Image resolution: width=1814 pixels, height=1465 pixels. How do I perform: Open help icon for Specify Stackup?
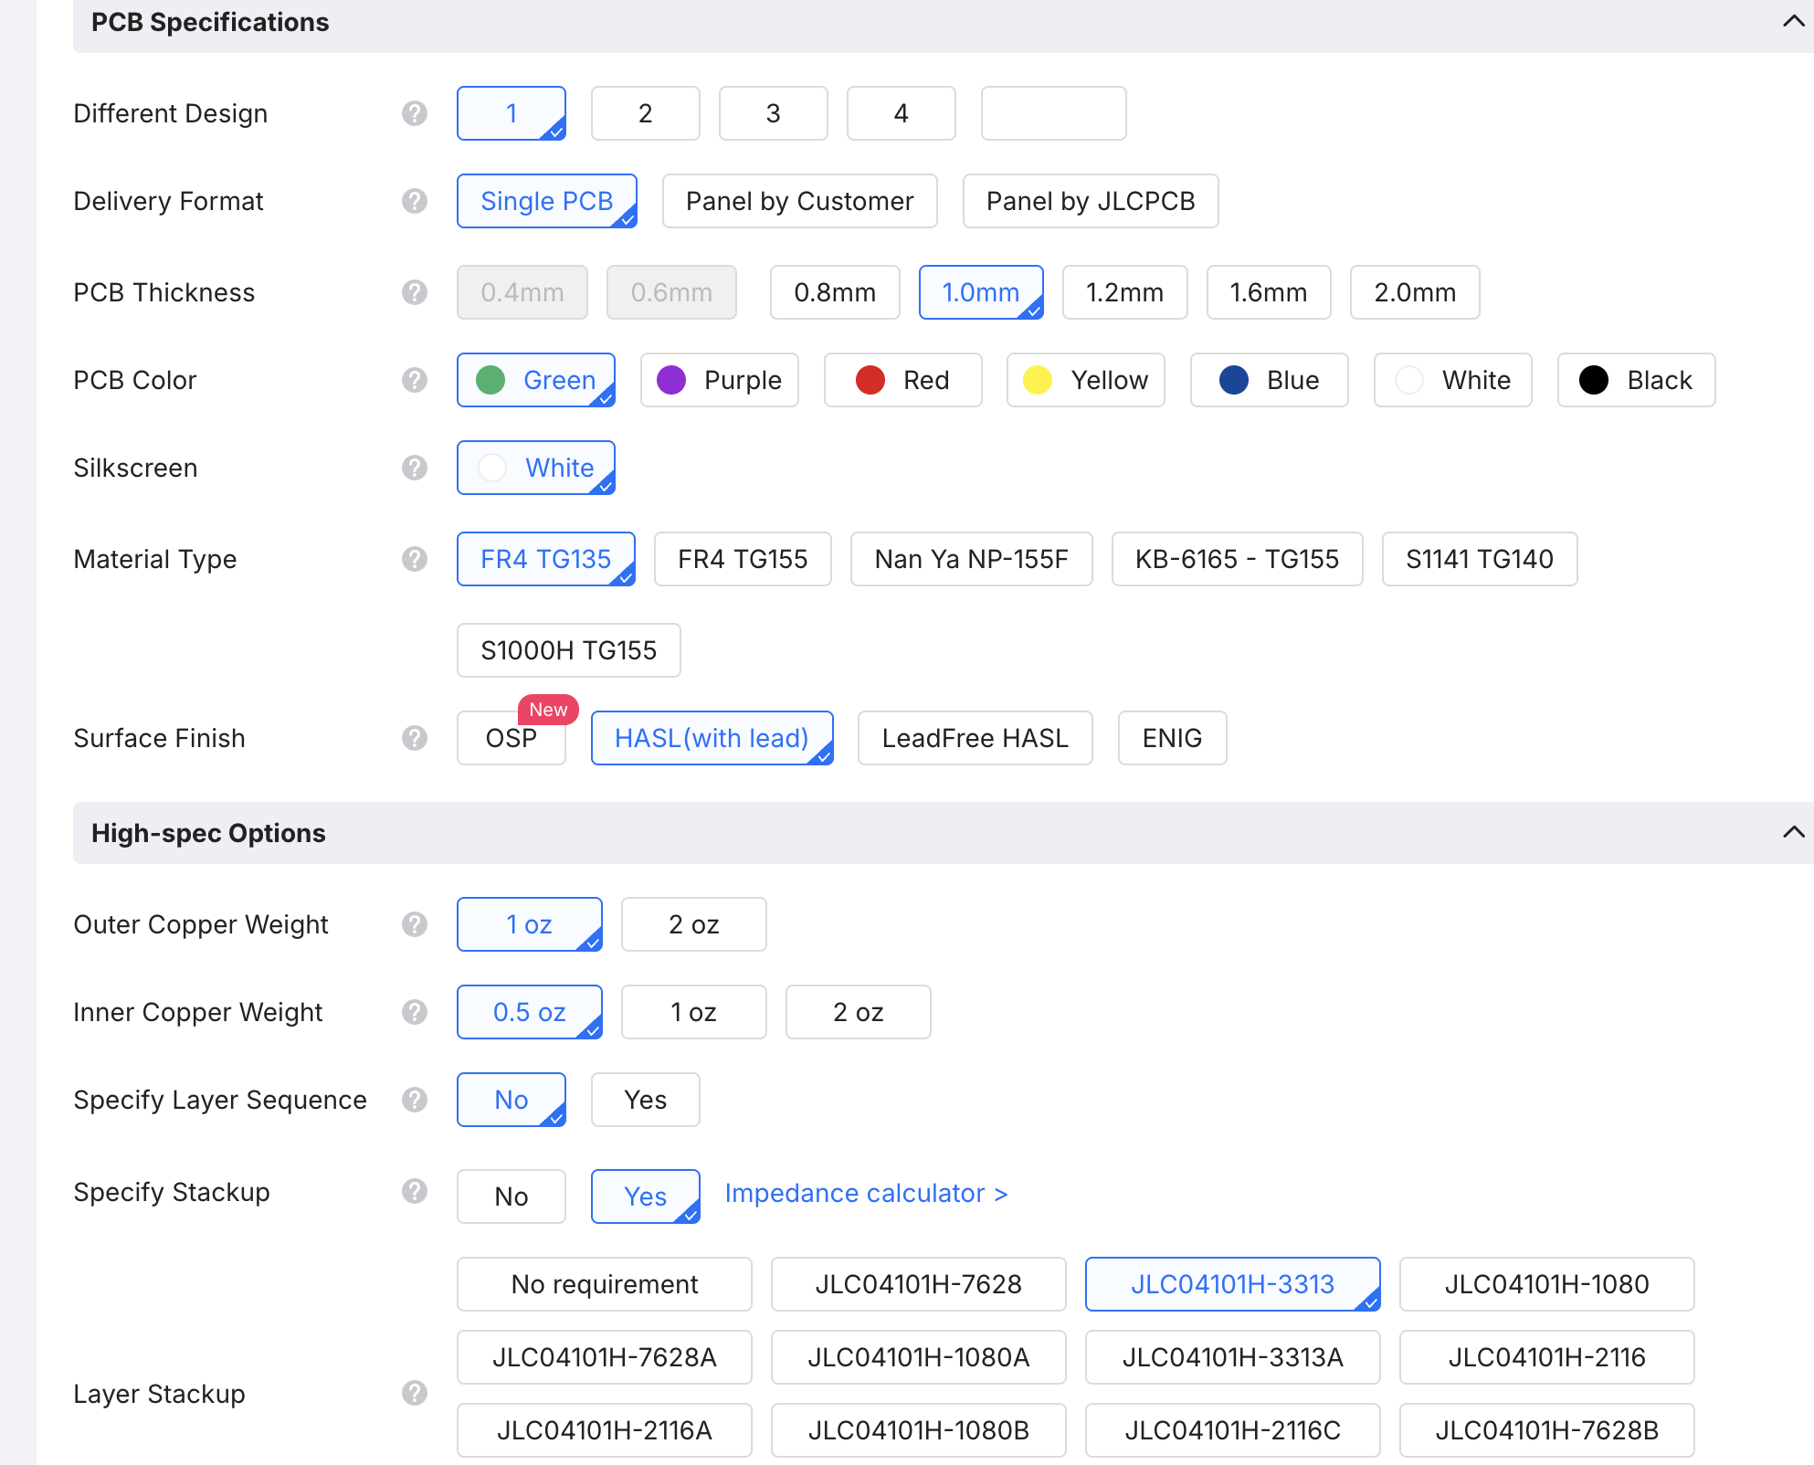click(x=415, y=1191)
